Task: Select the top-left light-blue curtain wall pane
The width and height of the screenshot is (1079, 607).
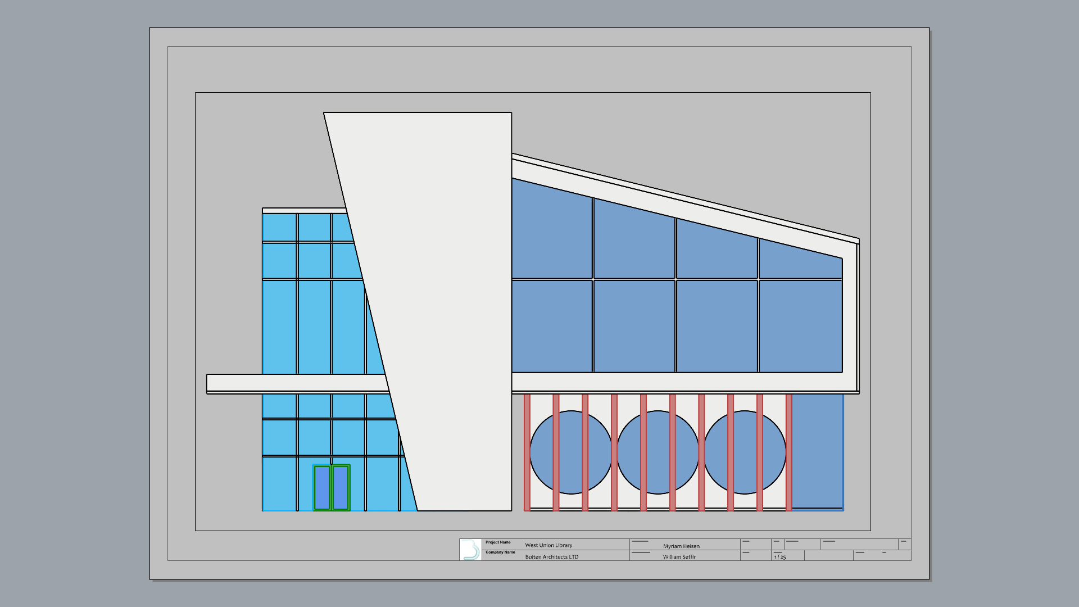Action: [x=279, y=227]
